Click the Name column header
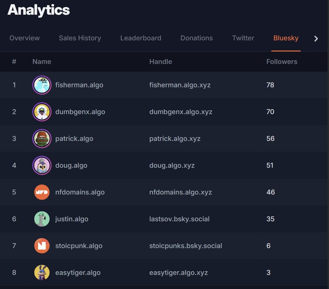329x289 pixels. tap(42, 62)
